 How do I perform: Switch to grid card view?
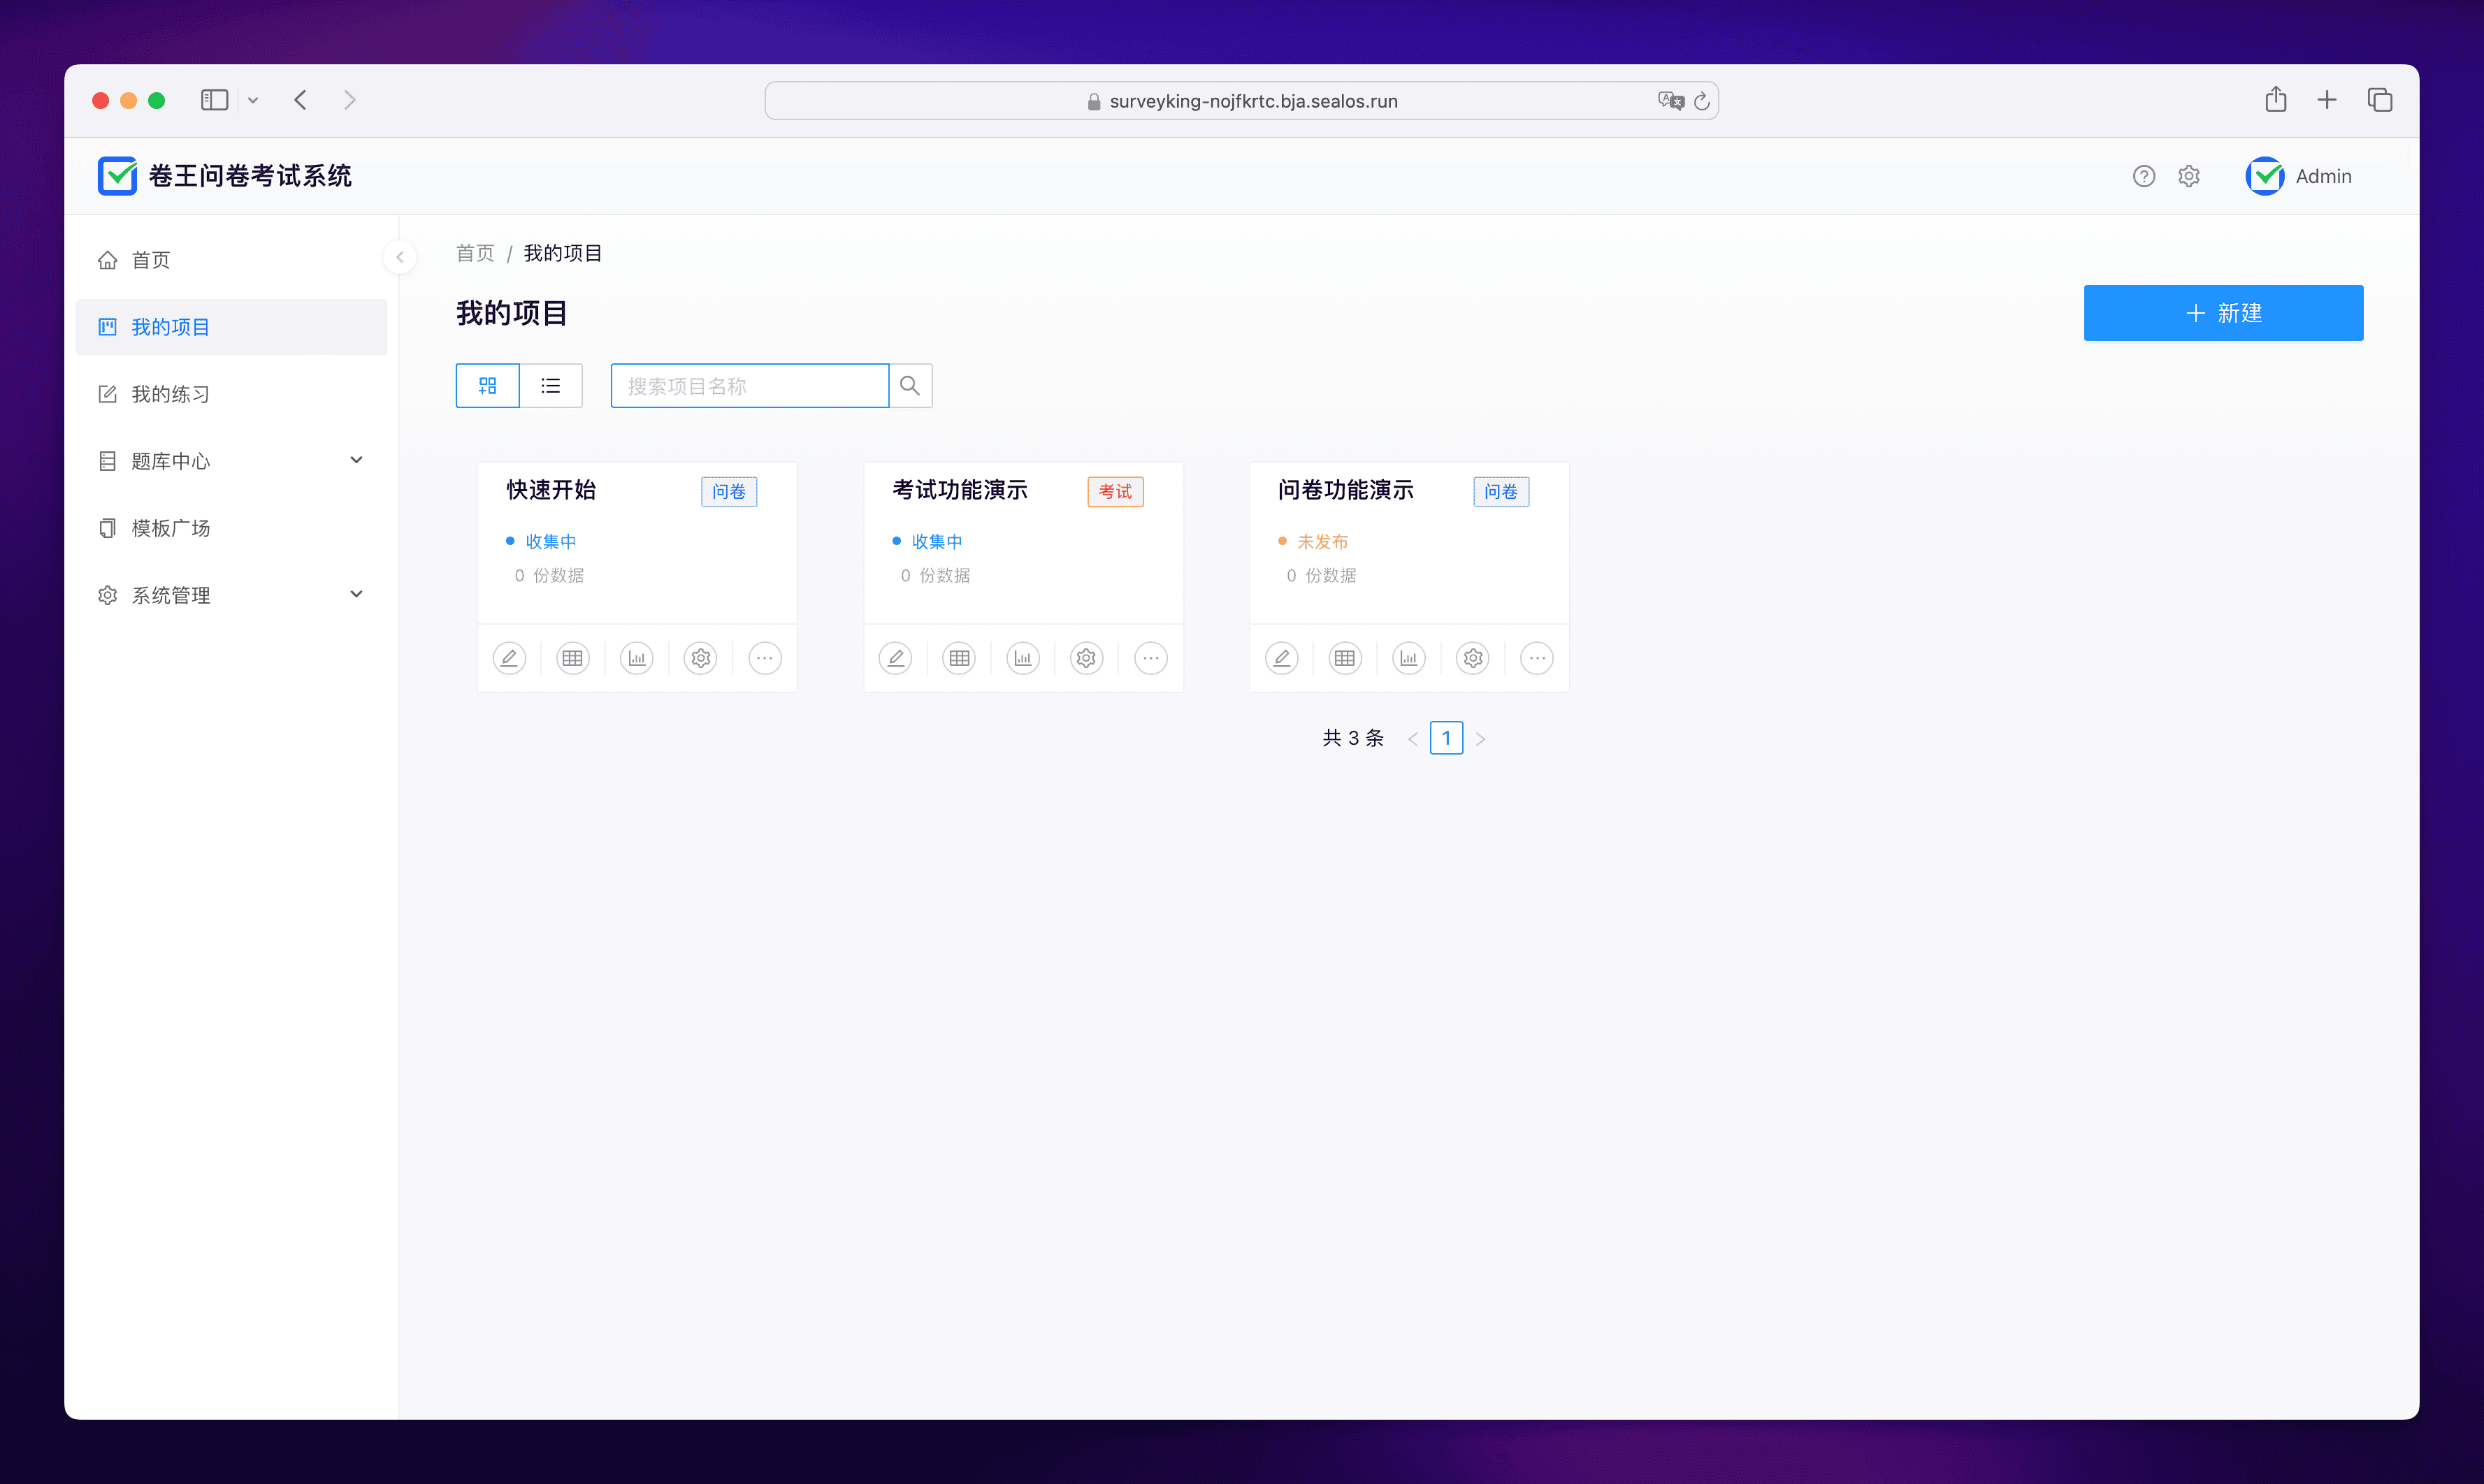click(x=488, y=386)
